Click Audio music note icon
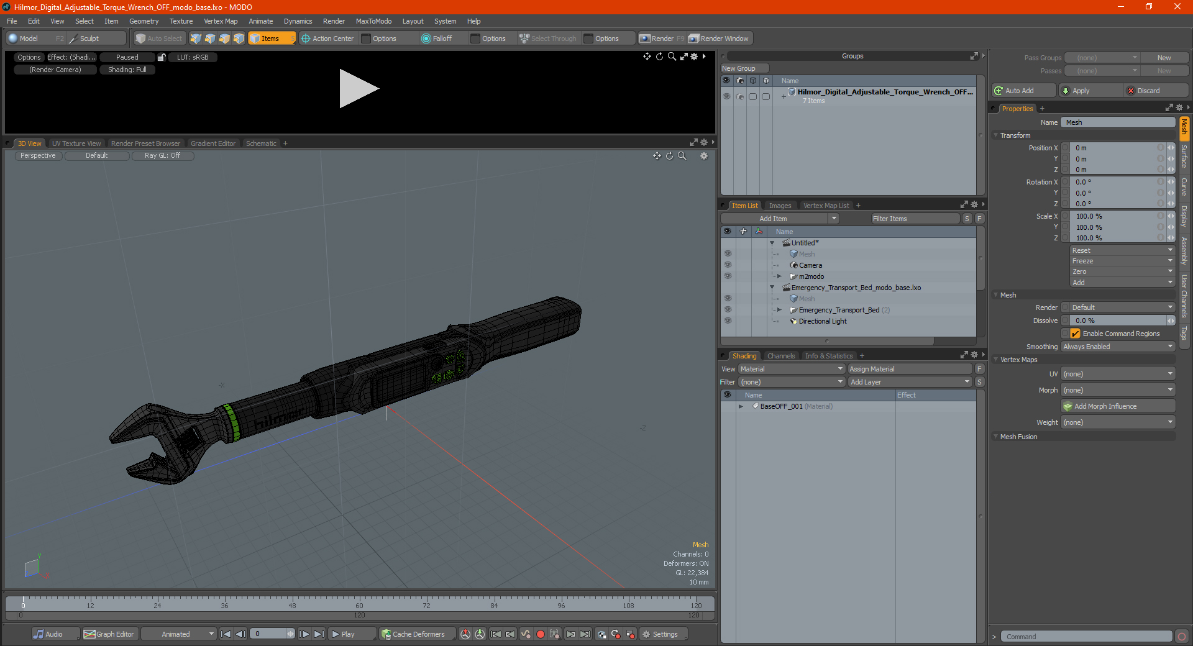1193x646 pixels. (x=39, y=634)
